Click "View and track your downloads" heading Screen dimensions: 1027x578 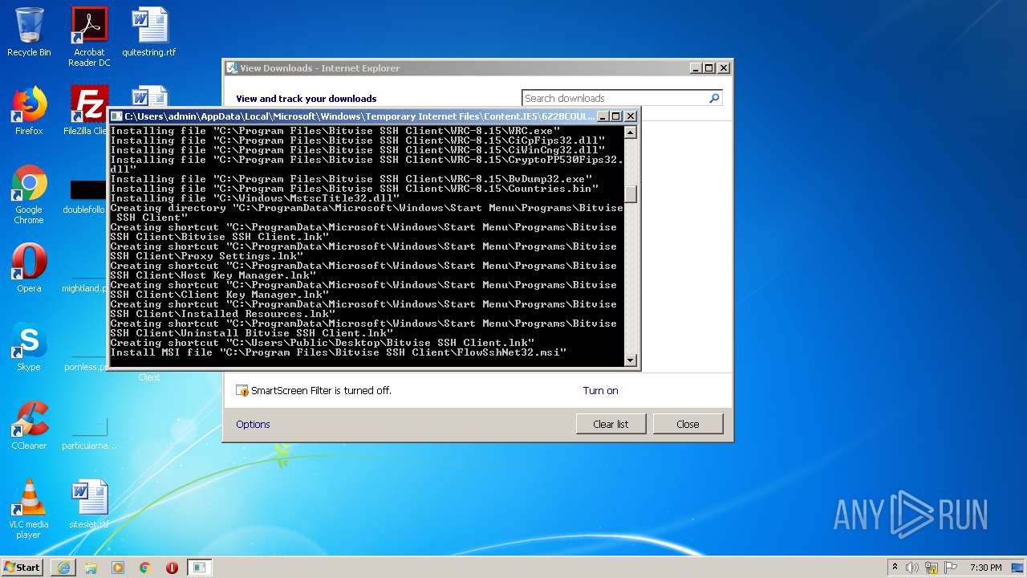pyautogui.click(x=306, y=99)
